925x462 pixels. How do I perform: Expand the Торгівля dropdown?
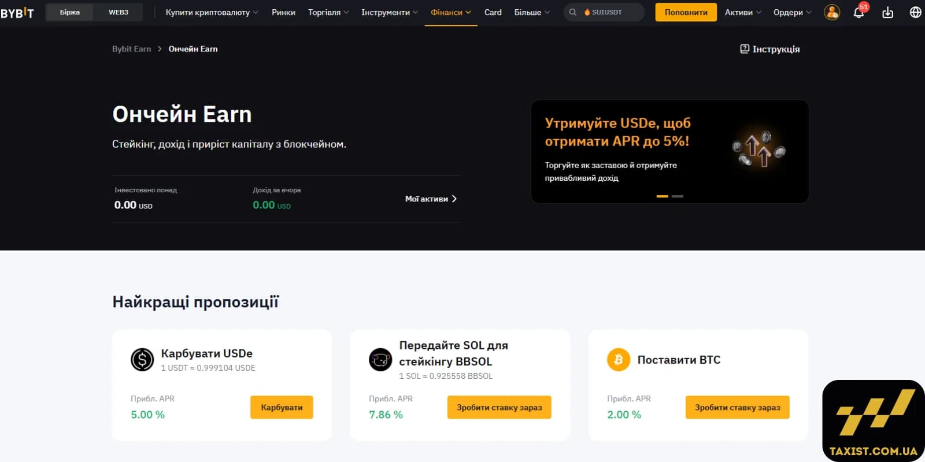tap(328, 12)
